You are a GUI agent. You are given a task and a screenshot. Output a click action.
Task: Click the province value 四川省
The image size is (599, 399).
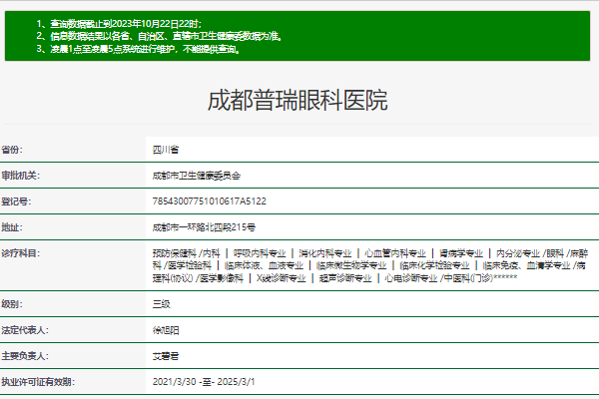(166, 150)
